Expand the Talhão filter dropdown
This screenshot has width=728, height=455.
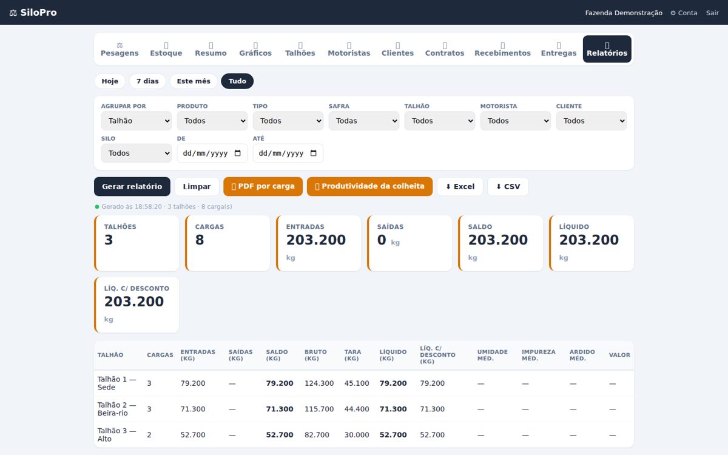pos(440,121)
